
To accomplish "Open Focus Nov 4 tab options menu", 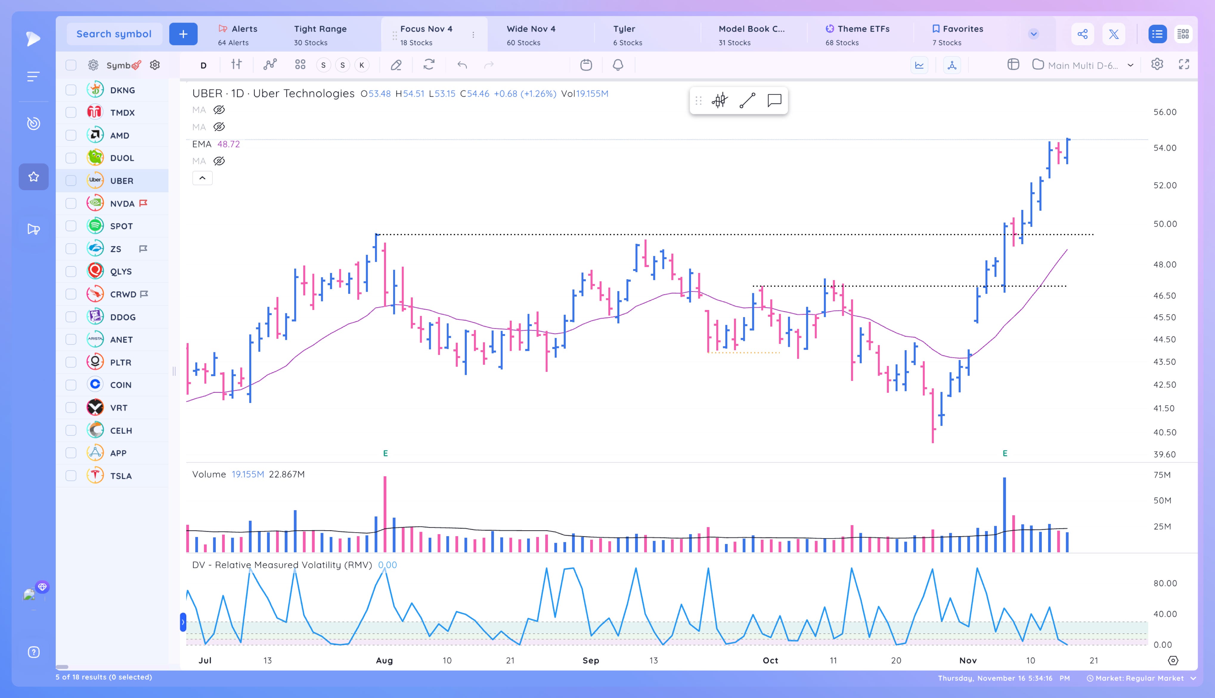I will click(473, 35).
